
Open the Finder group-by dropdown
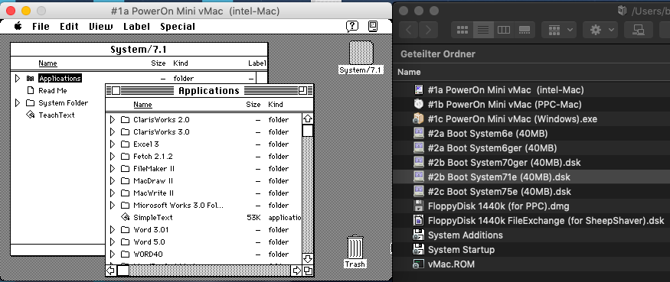559,30
